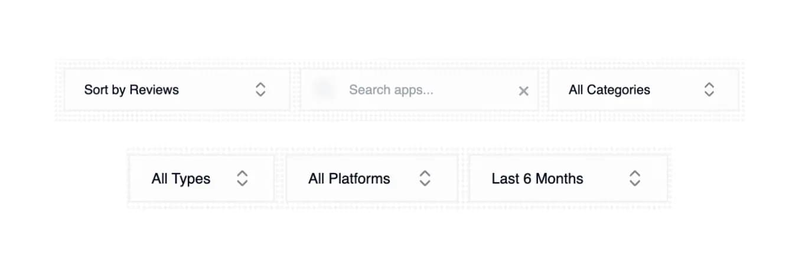
Task: Open the All Types filter dropdown
Action: click(x=201, y=179)
